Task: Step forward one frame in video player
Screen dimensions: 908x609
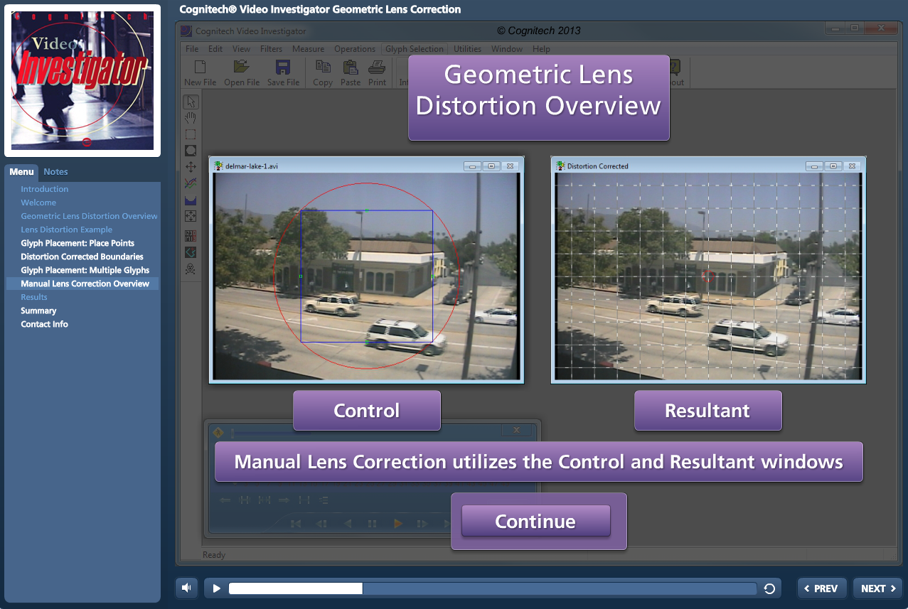Action: tap(422, 524)
